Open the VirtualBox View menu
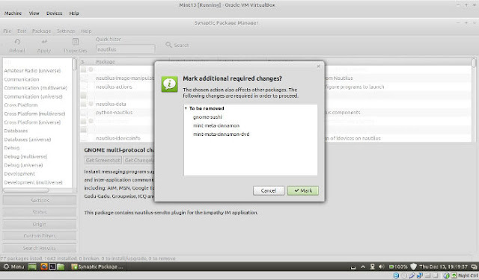Viewport: 479px width, 280px height. click(x=34, y=13)
